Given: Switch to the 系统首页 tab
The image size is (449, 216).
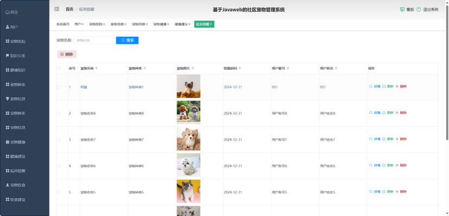Looking at the screenshot, I should click(x=63, y=24).
